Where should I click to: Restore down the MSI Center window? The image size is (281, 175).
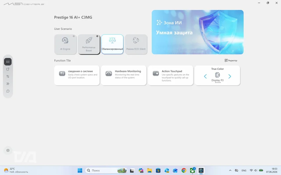tap(268, 3)
